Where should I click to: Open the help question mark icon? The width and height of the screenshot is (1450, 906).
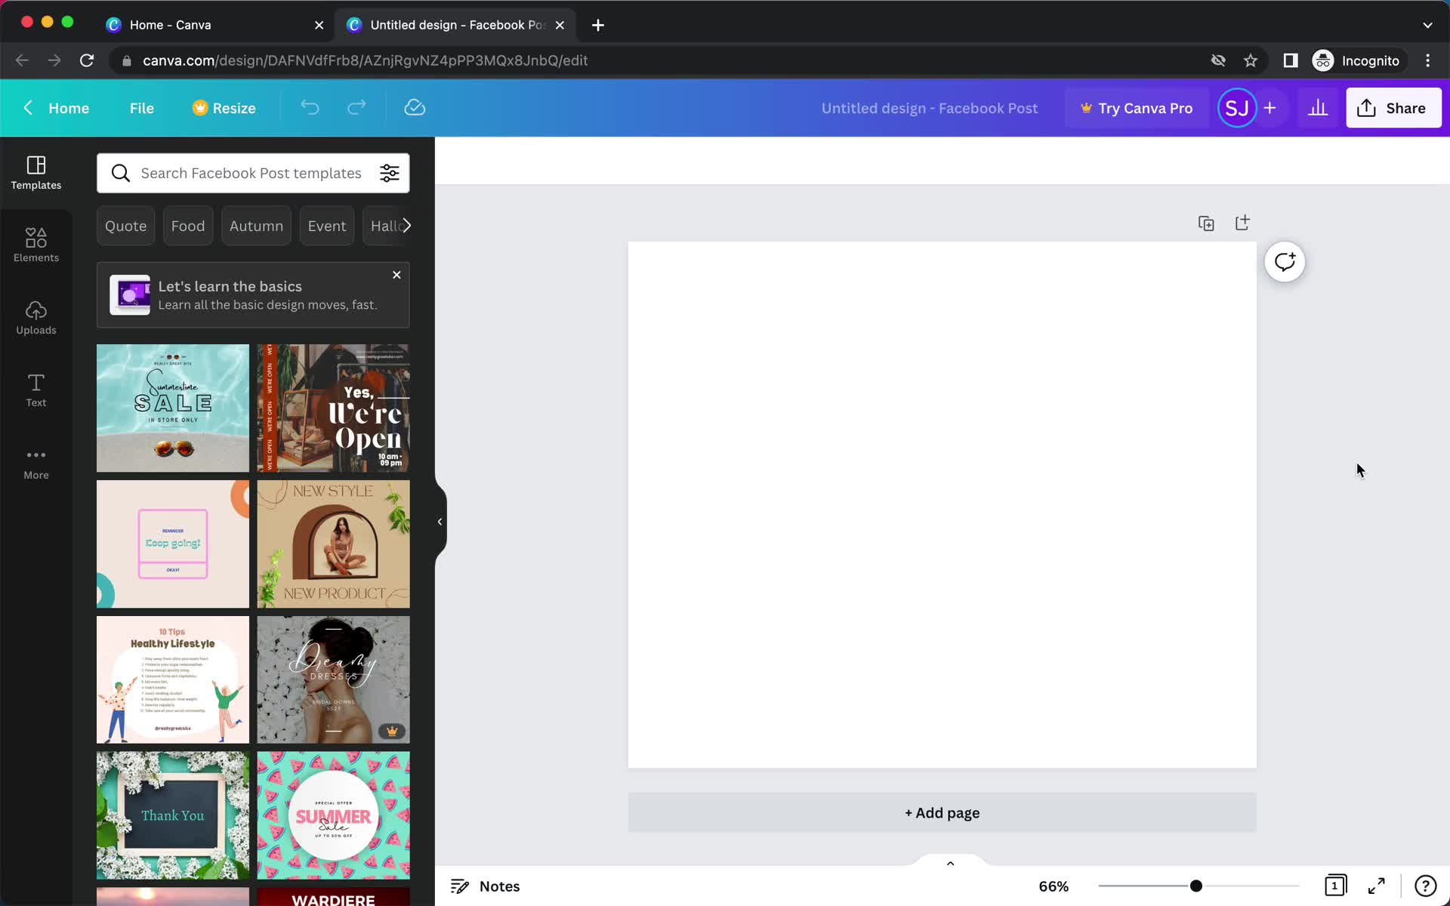pos(1425,886)
